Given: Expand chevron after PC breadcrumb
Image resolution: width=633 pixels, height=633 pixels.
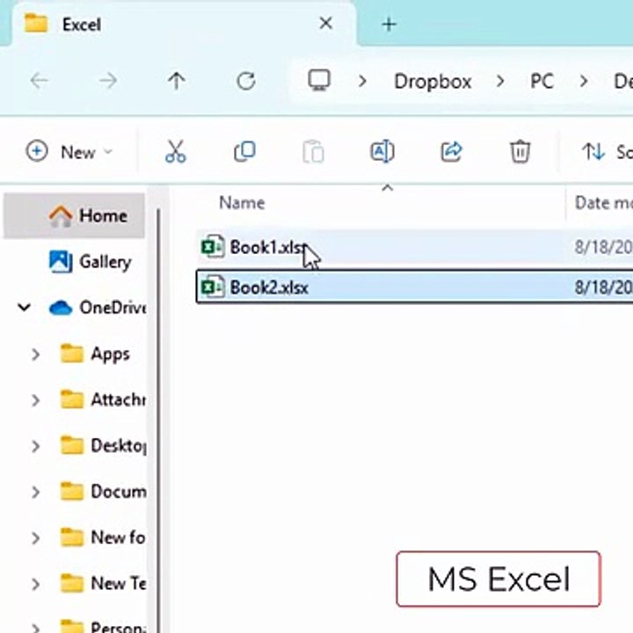Looking at the screenshot, I should click(584, 82).
